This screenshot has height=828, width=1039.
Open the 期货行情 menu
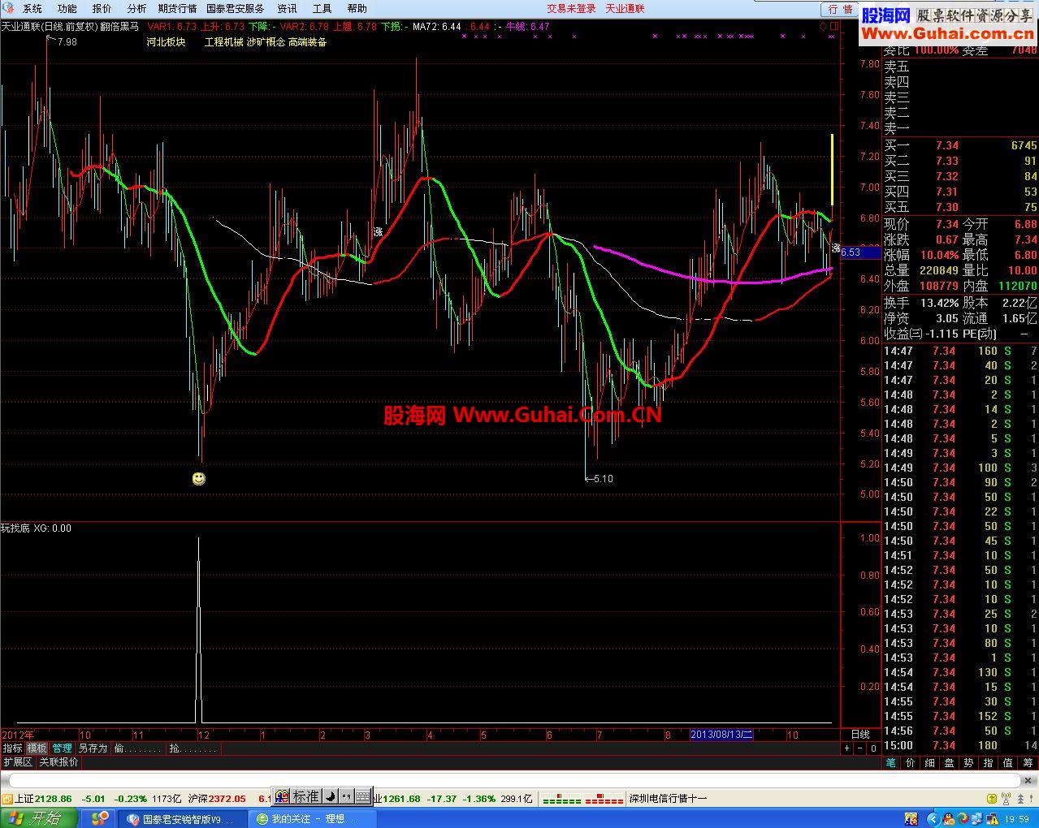(x=177, y=8)
